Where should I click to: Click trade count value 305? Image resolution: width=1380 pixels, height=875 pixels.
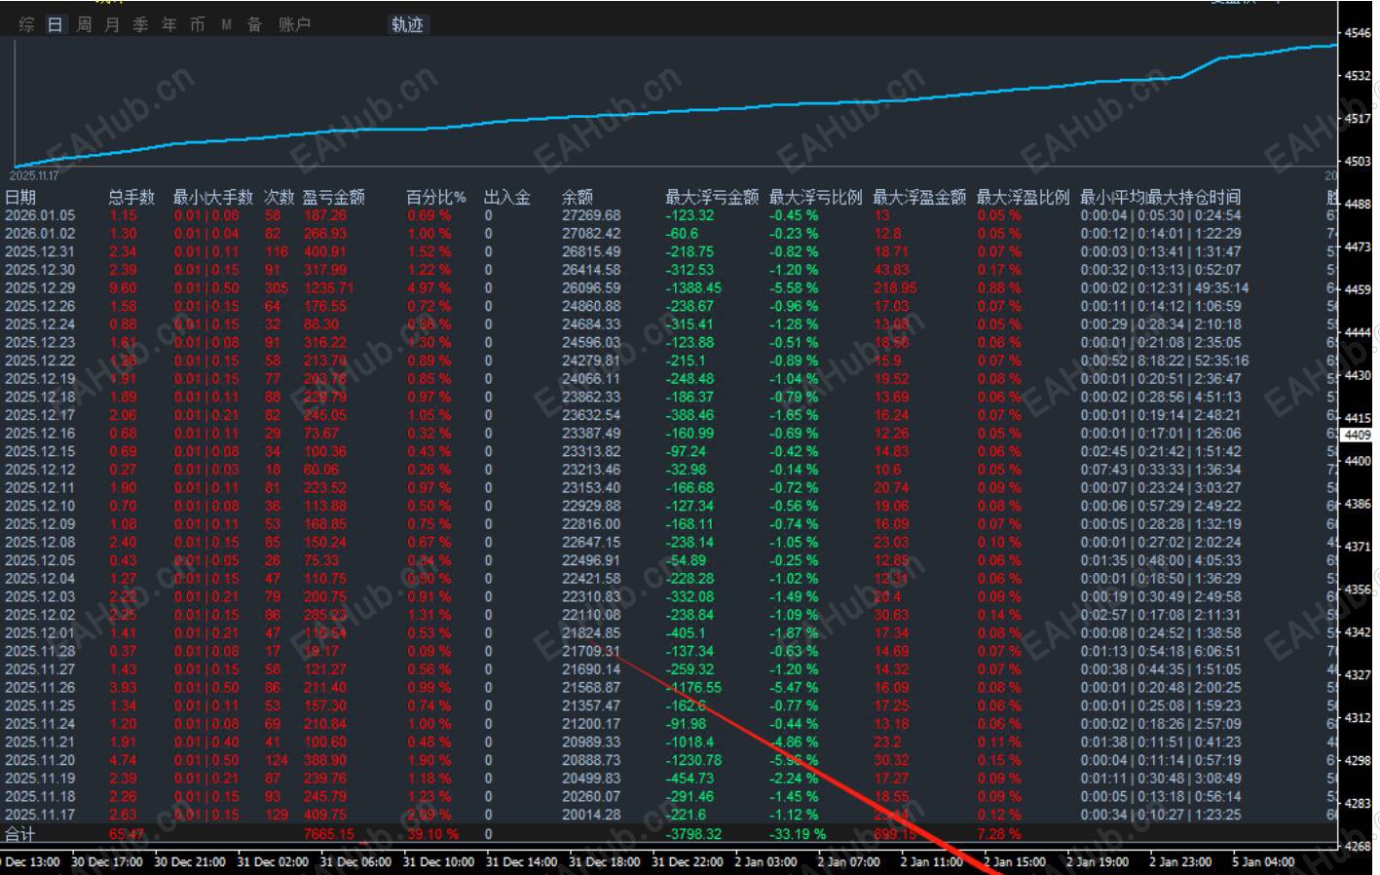tap(277, 288)
